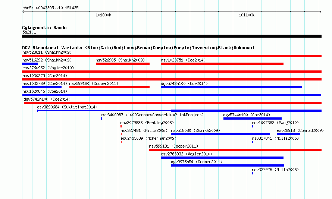Viewport: 332px width, 199px height.
Task: Select the dgv9976n54 (Cooper2011) label
Action: click(x=197, y=162)
